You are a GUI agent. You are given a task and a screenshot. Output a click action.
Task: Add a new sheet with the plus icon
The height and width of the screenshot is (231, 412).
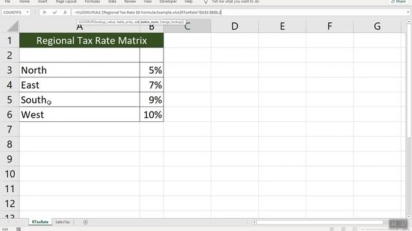tap(86, 222)
